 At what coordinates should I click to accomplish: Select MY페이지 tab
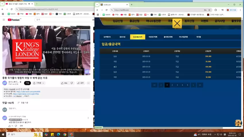pyautogui.click(x=107, y=37)
